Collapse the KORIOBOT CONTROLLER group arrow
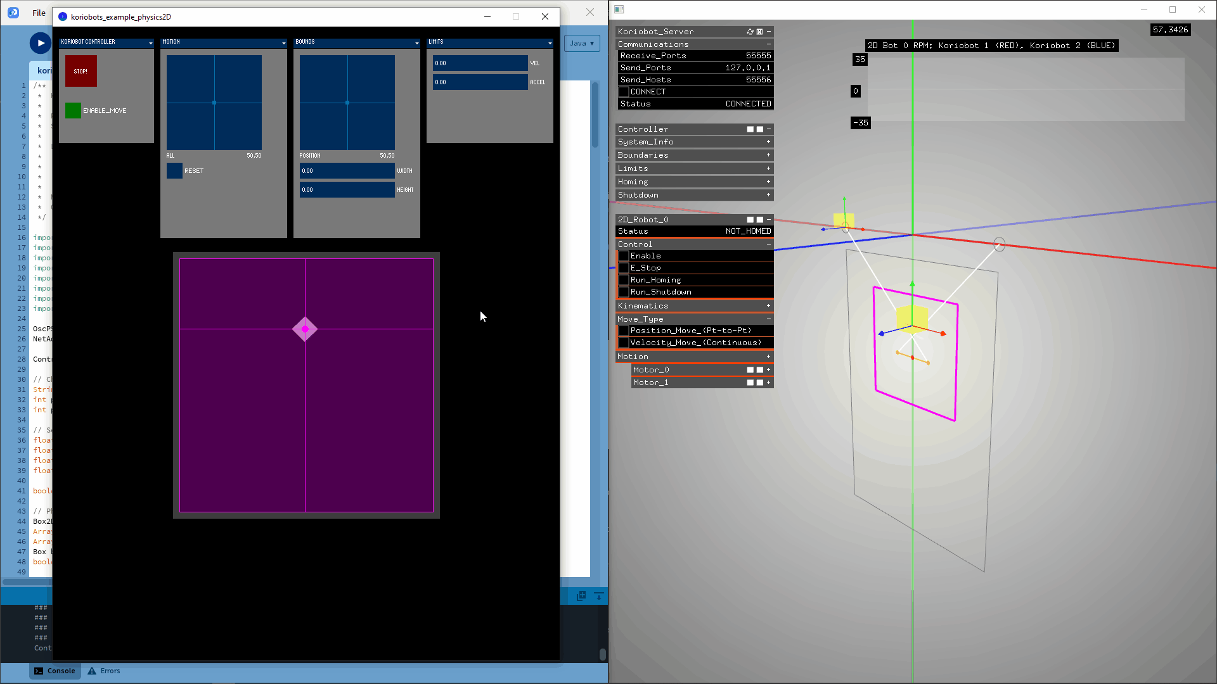This screenshot has width=1217, height=684. tap(151, 43)
